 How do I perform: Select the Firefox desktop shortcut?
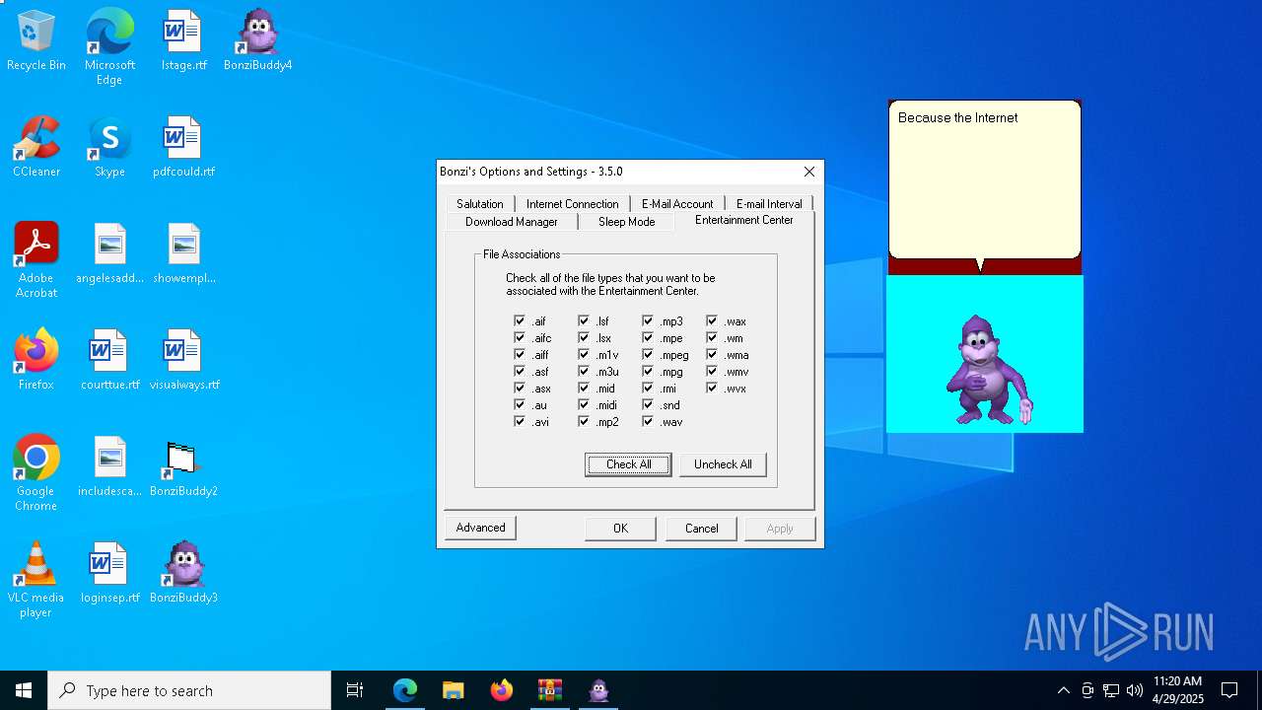[36, 360]
